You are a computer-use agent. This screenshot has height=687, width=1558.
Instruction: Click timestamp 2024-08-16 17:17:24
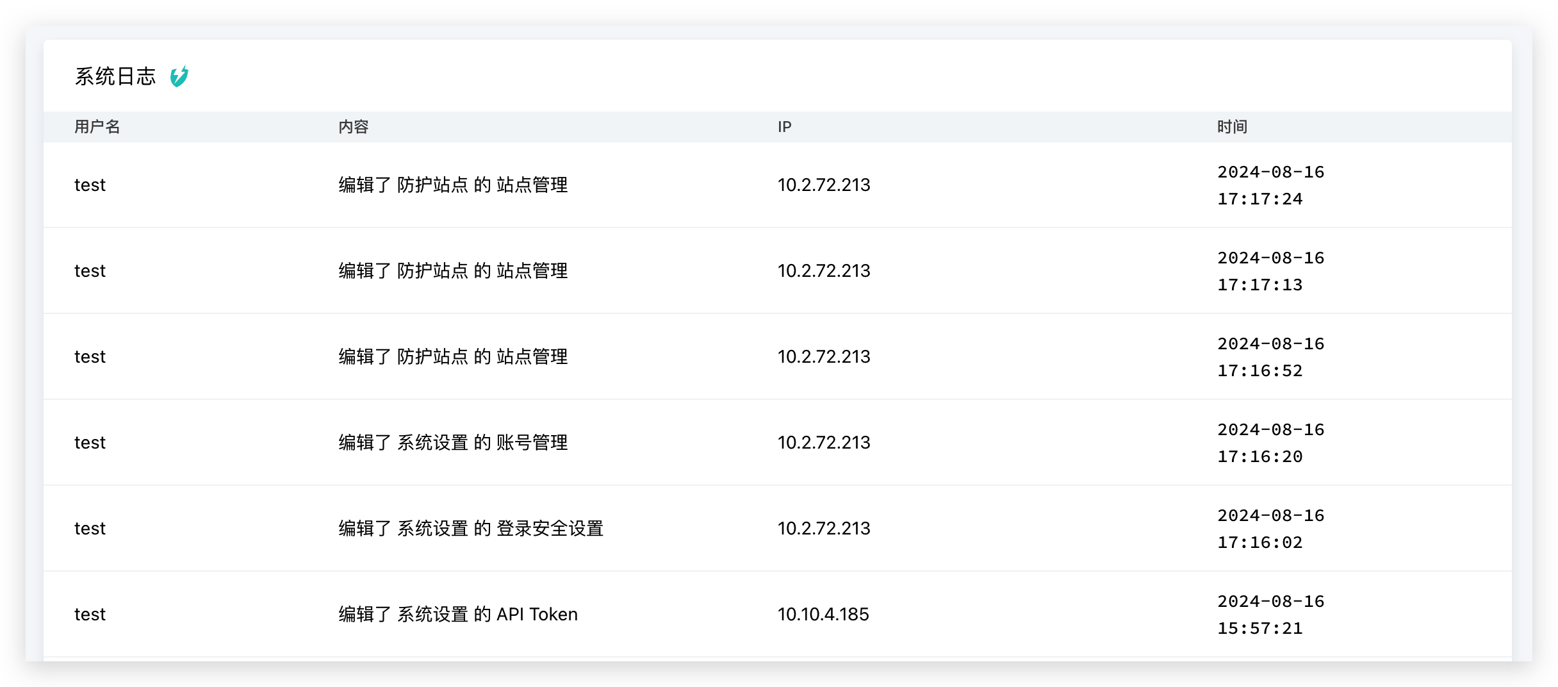[1271, 185]
